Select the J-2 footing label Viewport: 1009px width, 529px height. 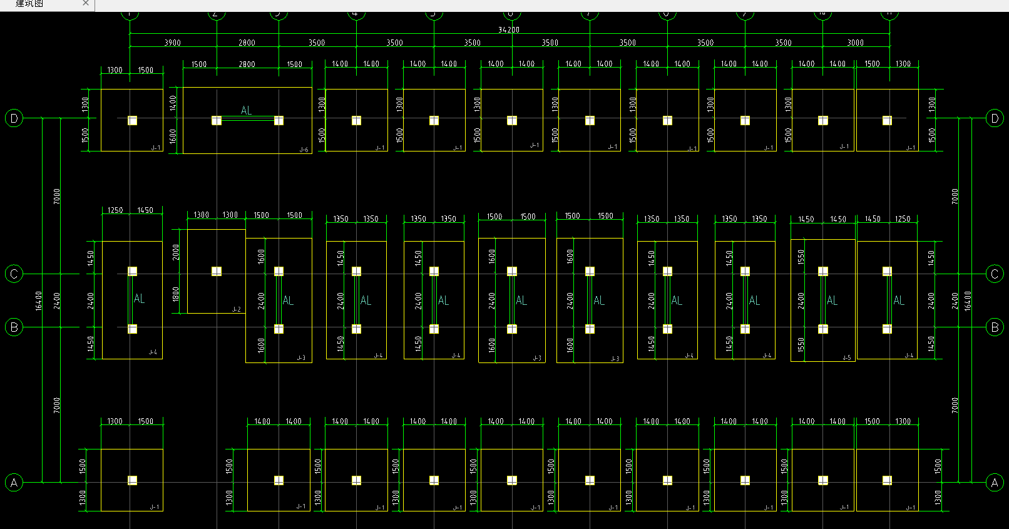point(236,309)
